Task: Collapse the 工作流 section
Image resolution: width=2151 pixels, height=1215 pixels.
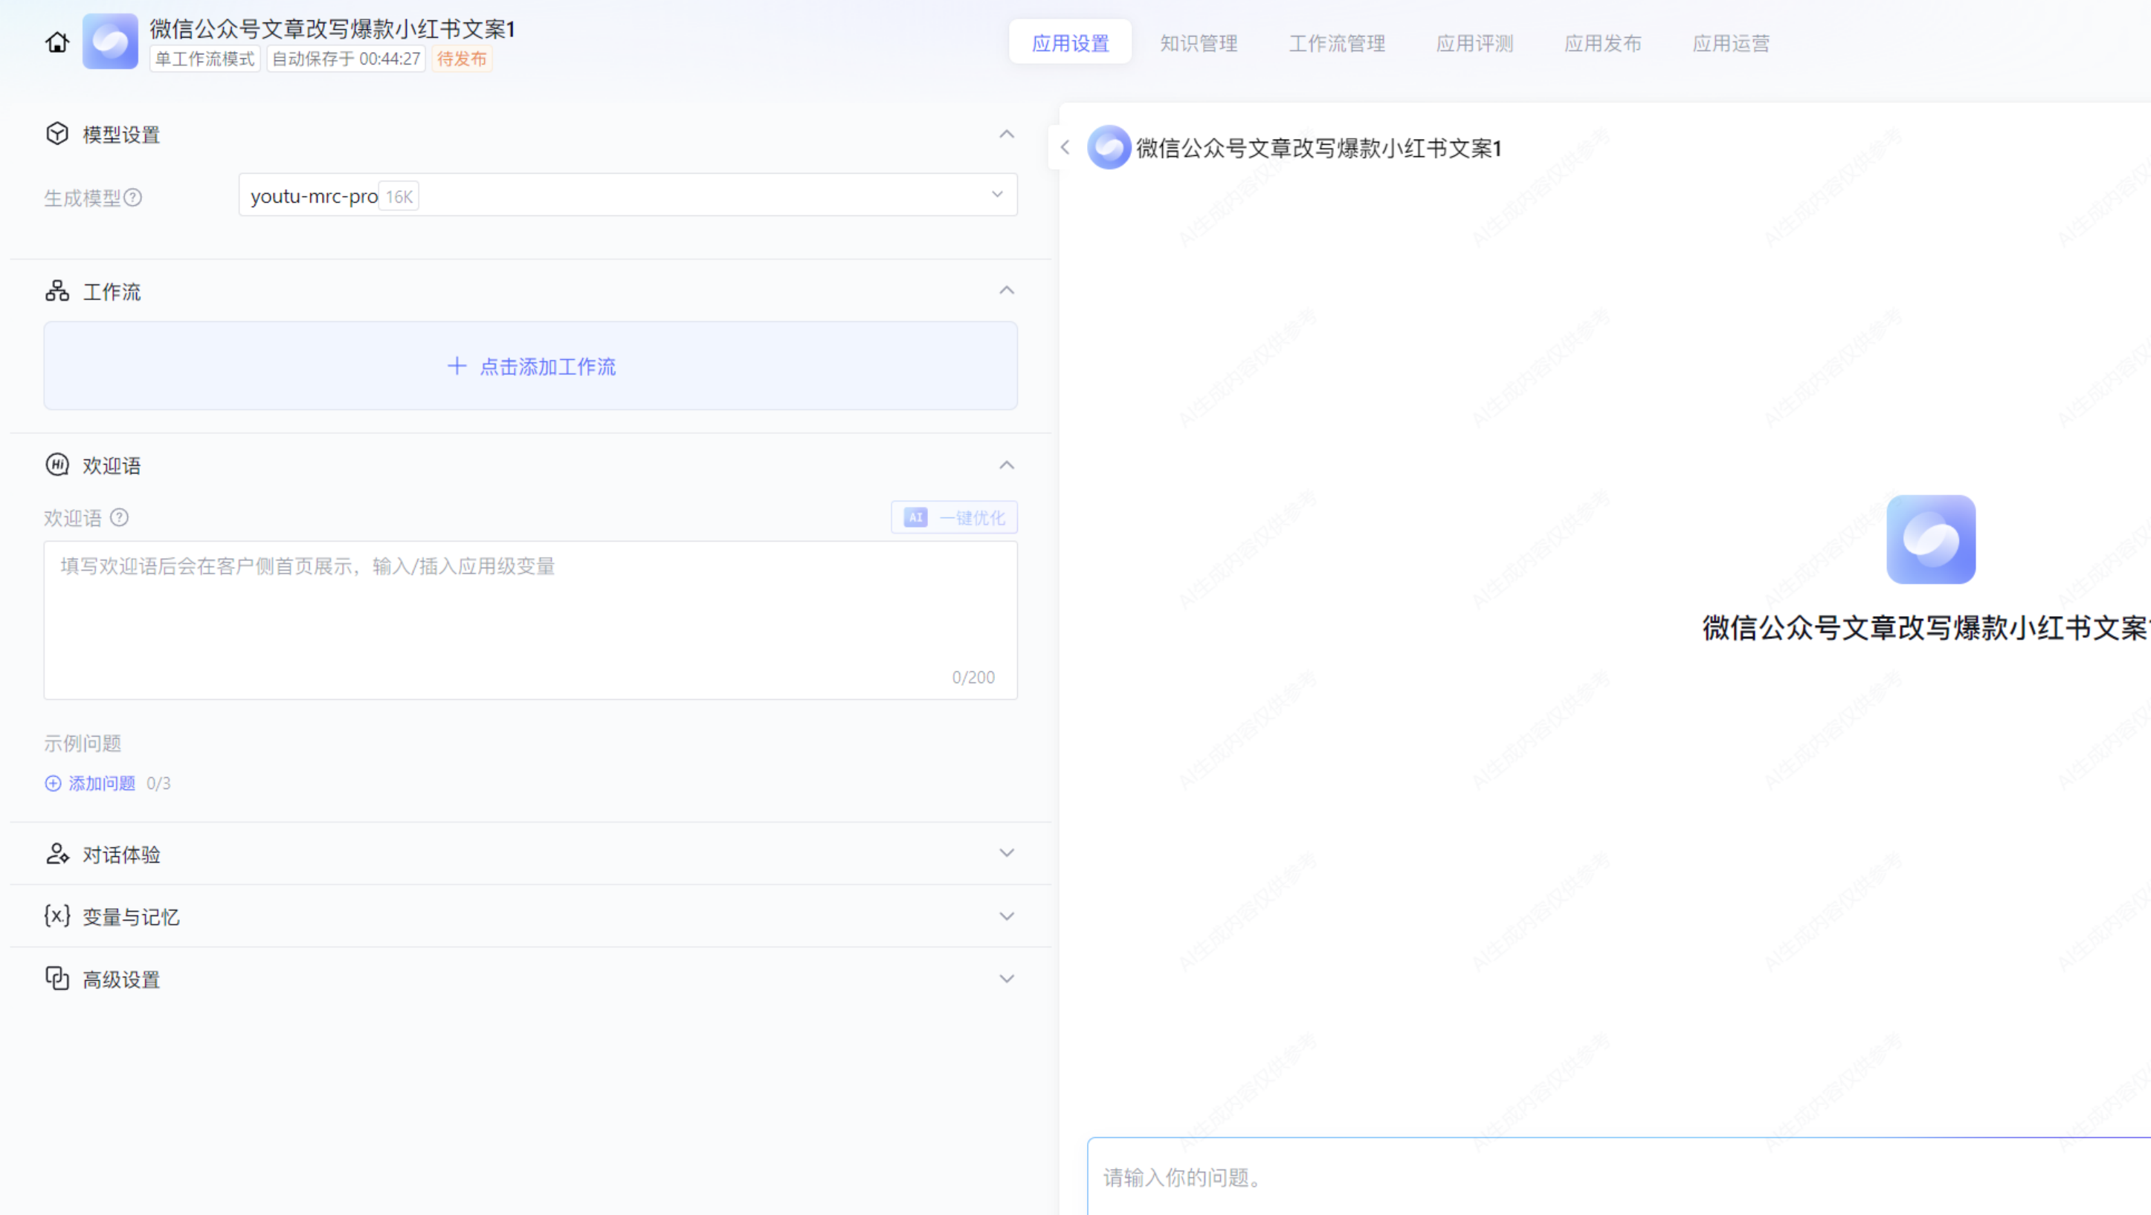Action: (1006, 291)
